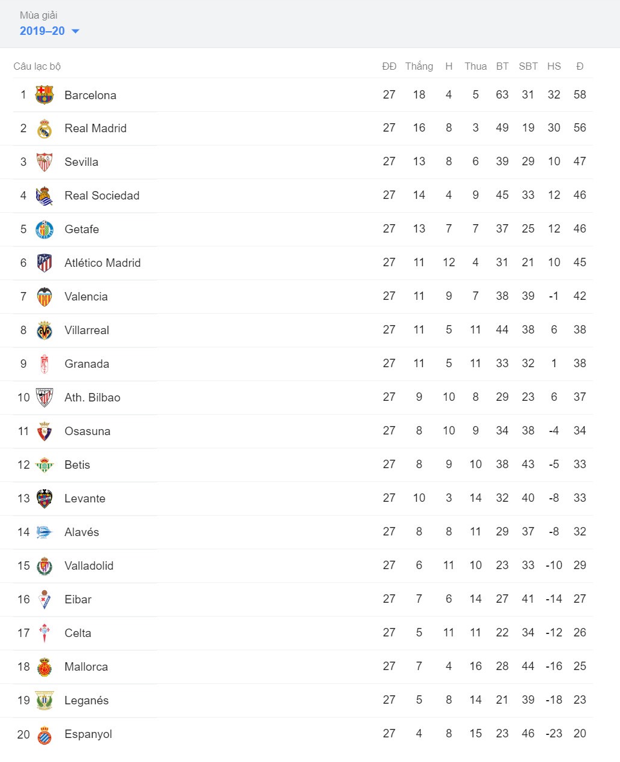Open the Getafe team link

click(81, 229)
